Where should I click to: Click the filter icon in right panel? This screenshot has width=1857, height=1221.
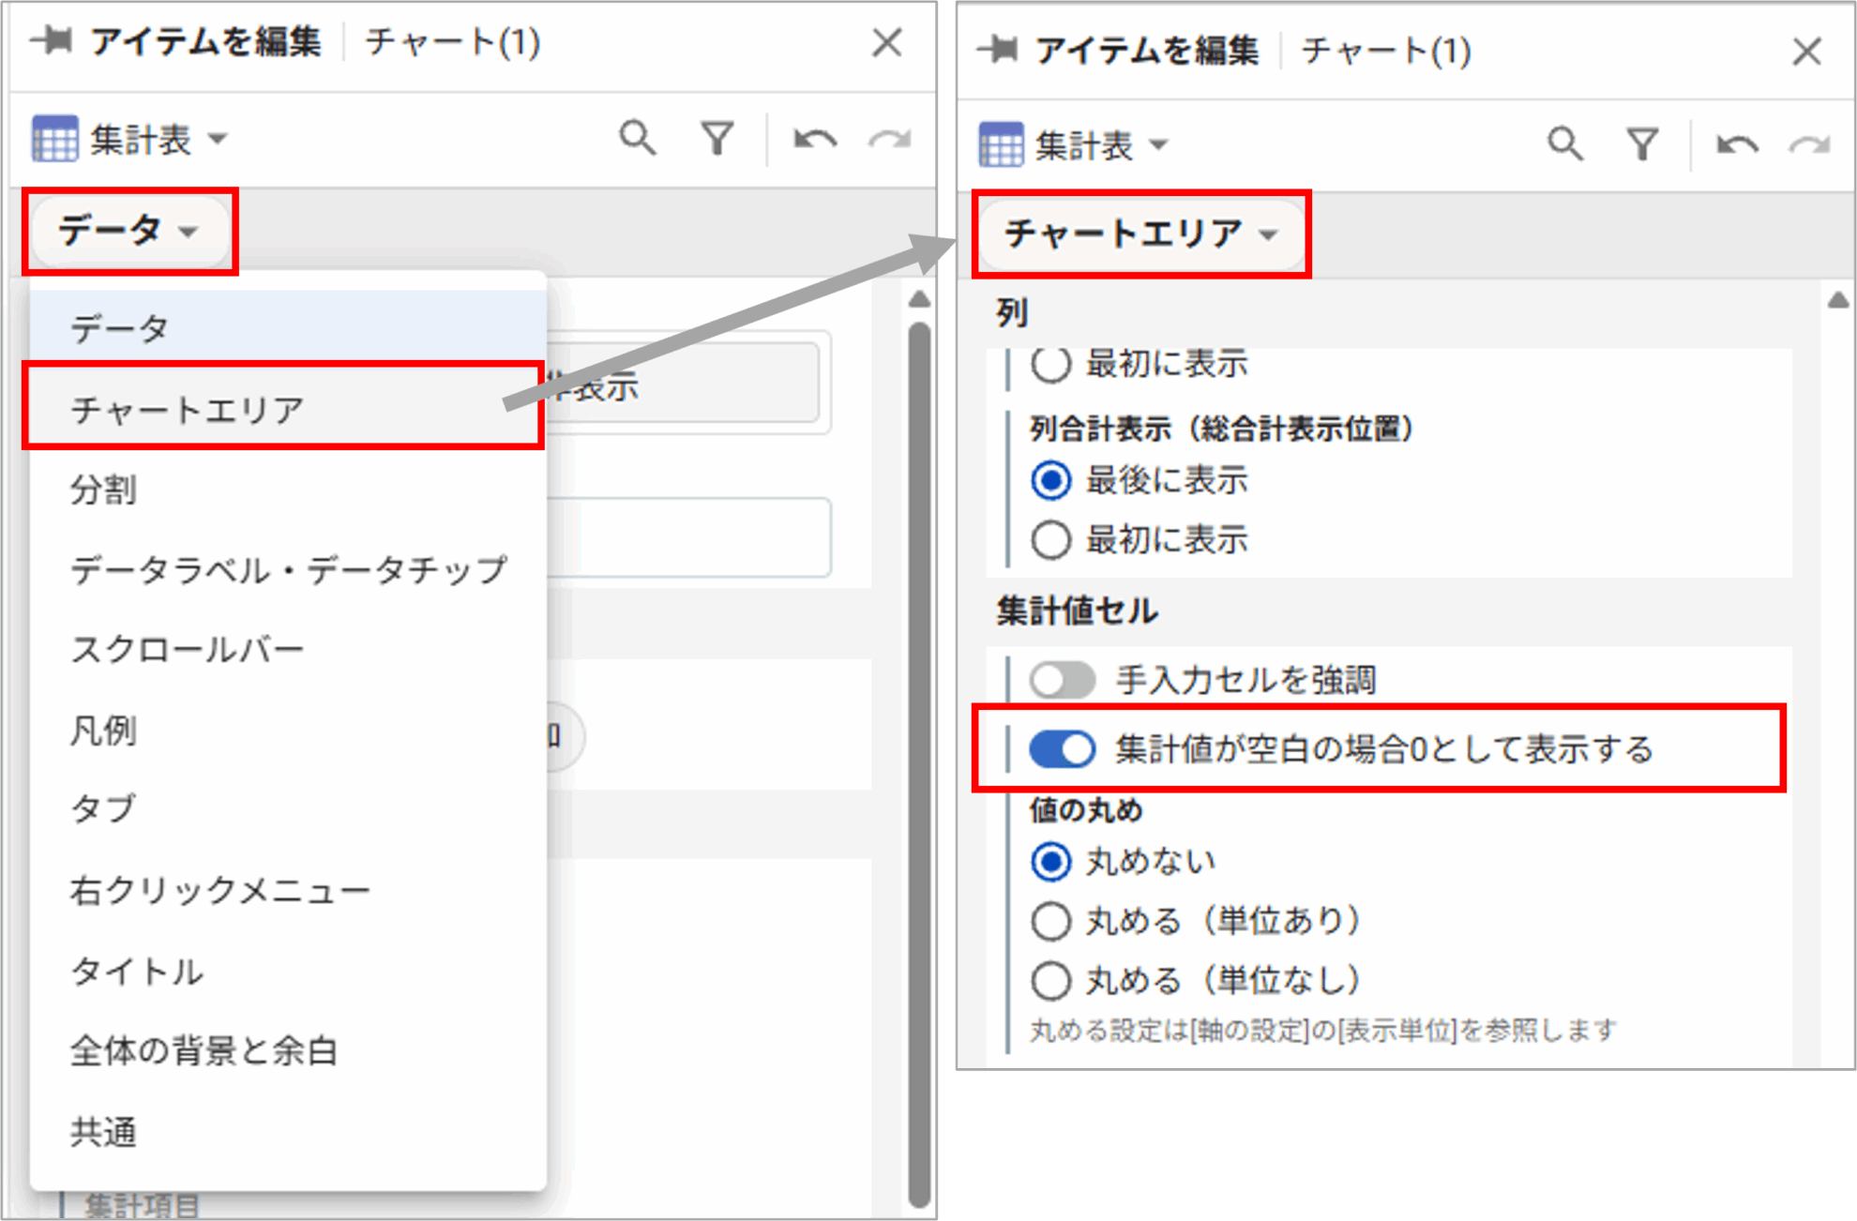click(1642, 144)
